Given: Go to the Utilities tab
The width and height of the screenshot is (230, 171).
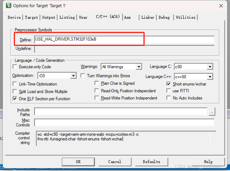Looking at the screenshot, I should pos(185,18).
